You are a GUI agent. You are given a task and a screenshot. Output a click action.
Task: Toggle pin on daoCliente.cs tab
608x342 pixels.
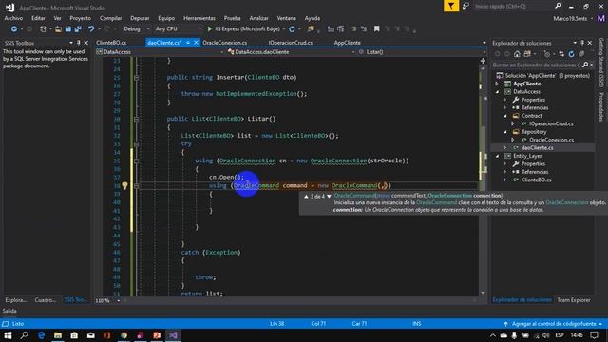(x=188, y=43)
